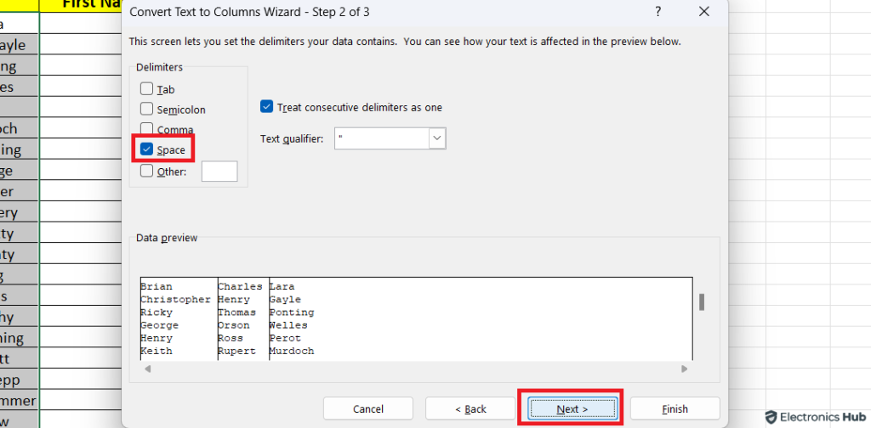This screenshot has width=871, height=428.
Task: Click the Finish button
Action: (x=675, y=408)
